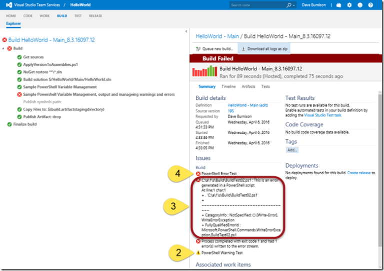Click the build history bar chart
This screenshot has width=384, height=271.
[204, 71]
